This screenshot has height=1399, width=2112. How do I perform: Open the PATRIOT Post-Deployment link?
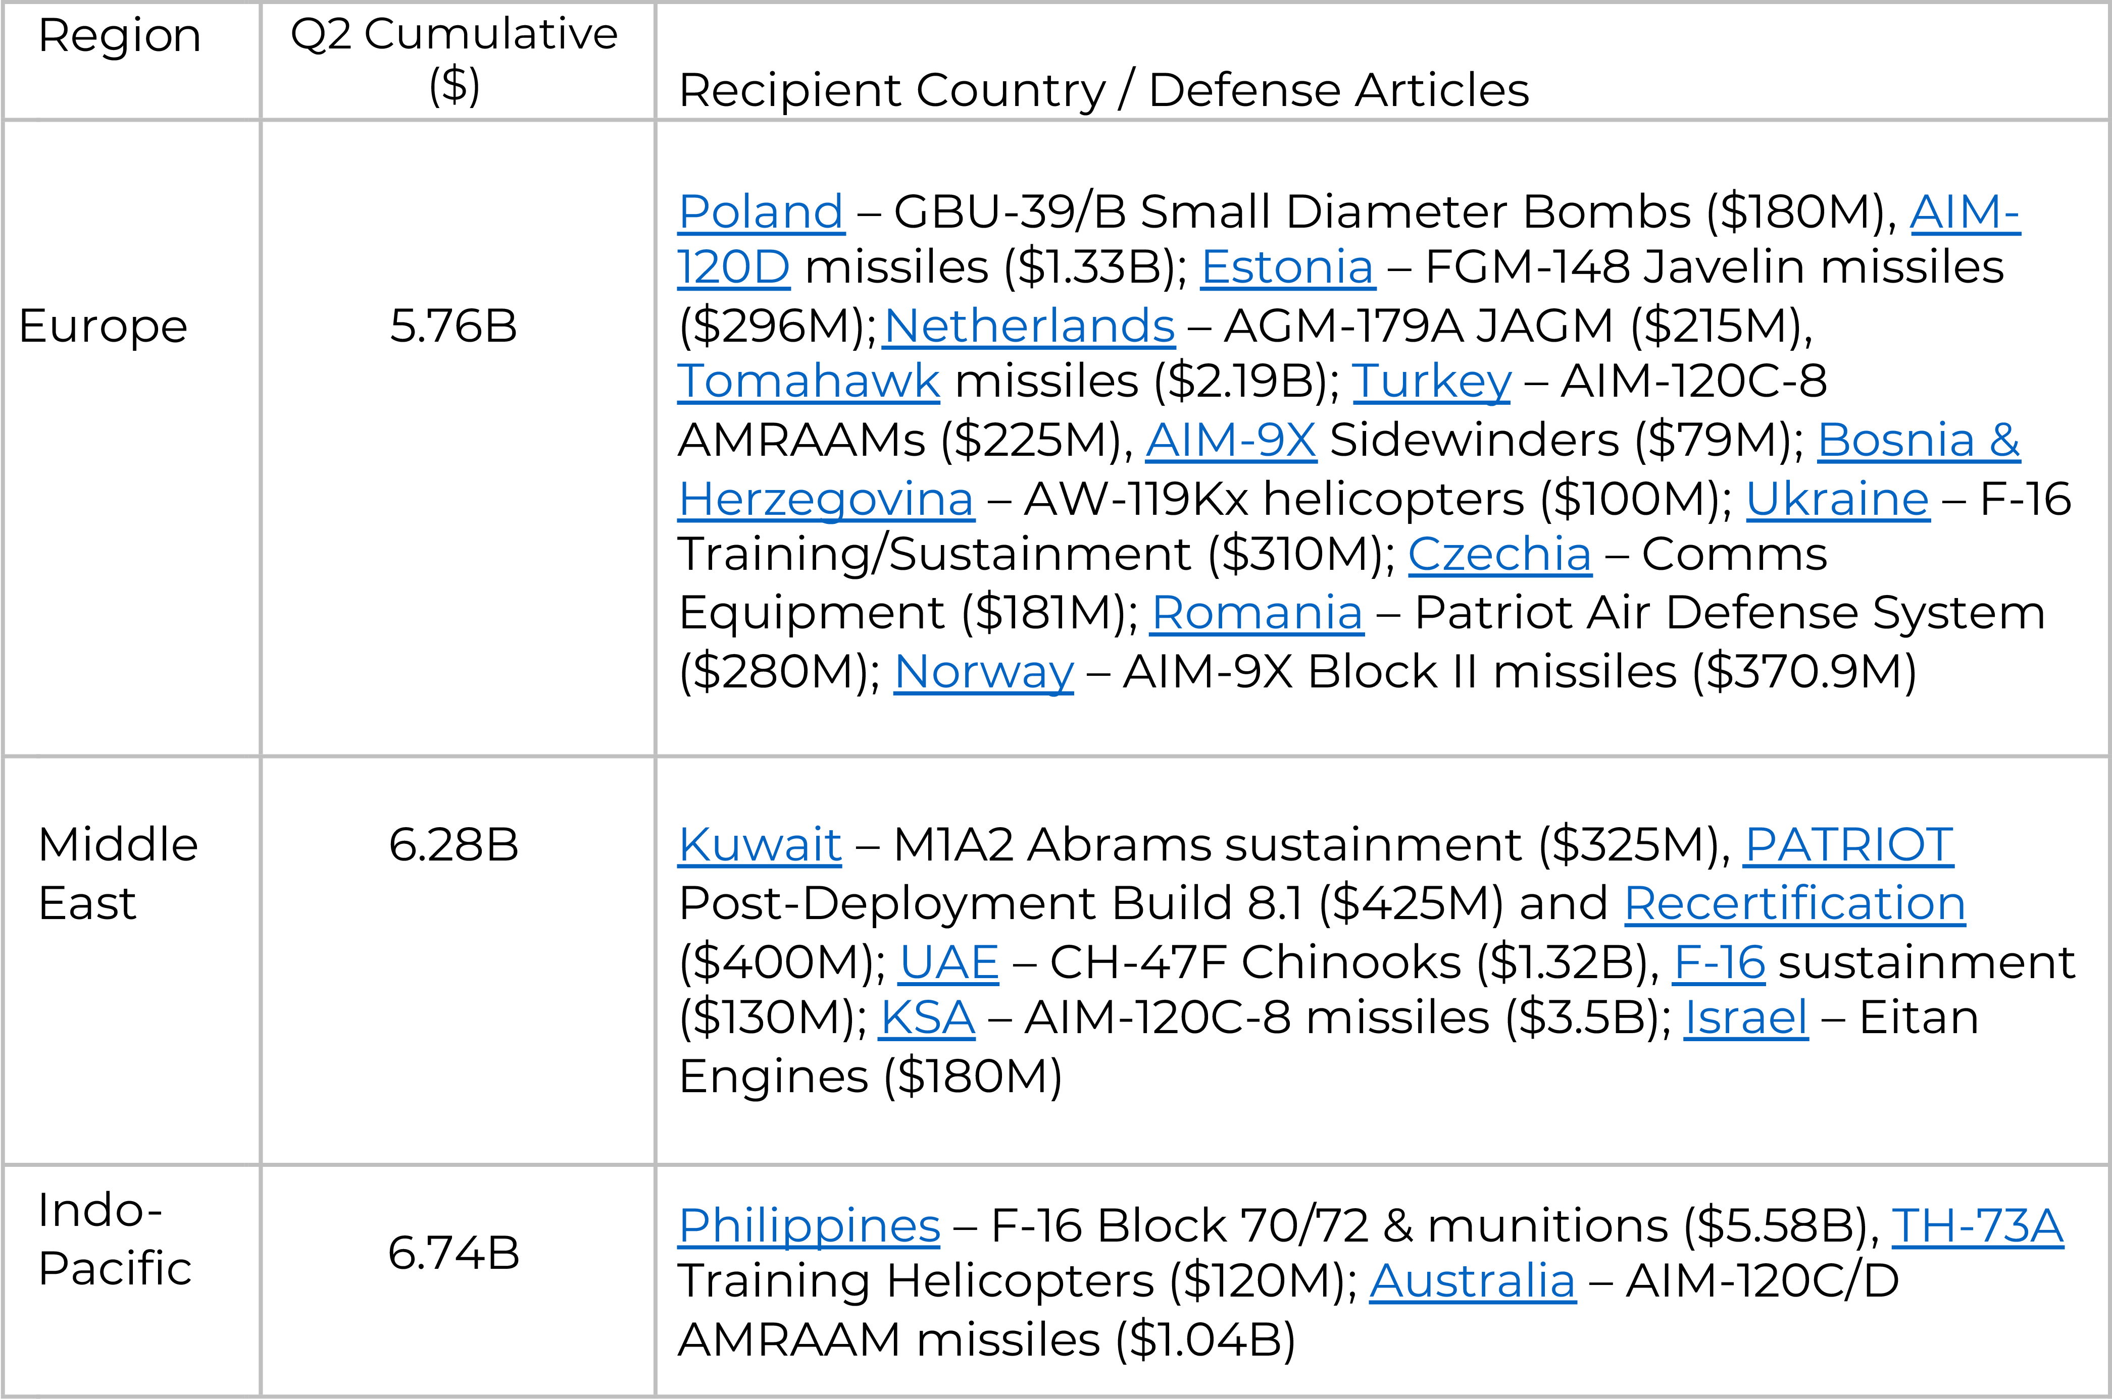tap(1849, 846)
